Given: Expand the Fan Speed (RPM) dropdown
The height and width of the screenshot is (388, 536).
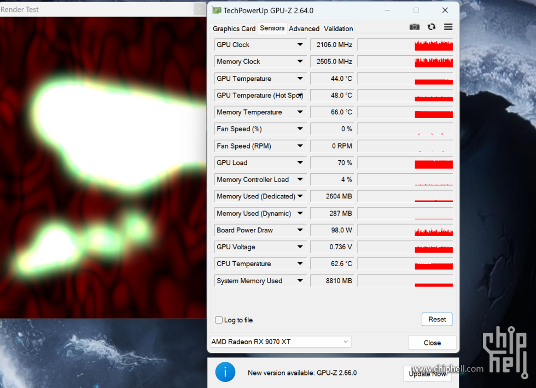Looking at the screenshot, I should click(300, 146).
